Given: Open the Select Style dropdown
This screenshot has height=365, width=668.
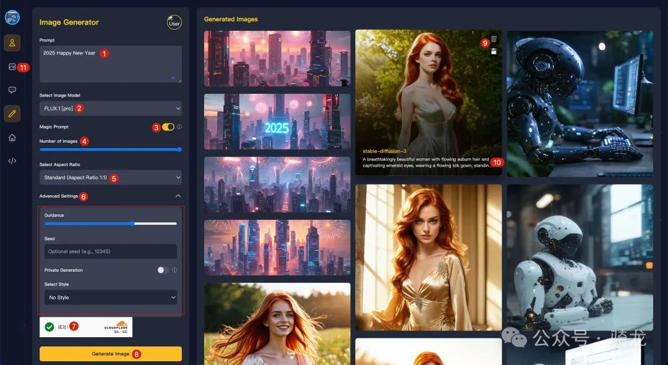Looking at the screenshot, I should point(111,298).
